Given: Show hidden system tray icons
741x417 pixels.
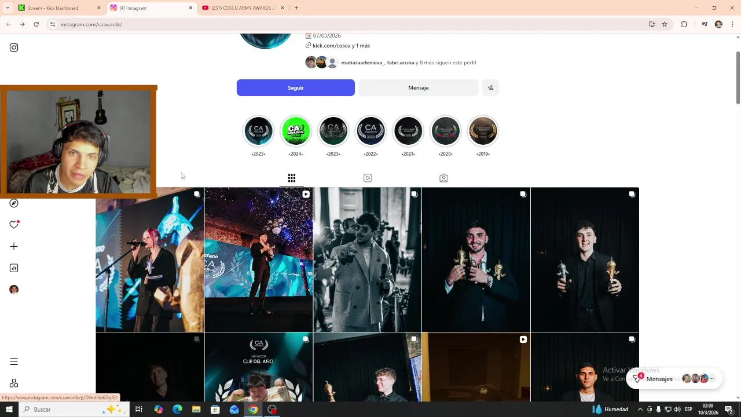Looking at the screenshot, I should [x=640, y=409].
